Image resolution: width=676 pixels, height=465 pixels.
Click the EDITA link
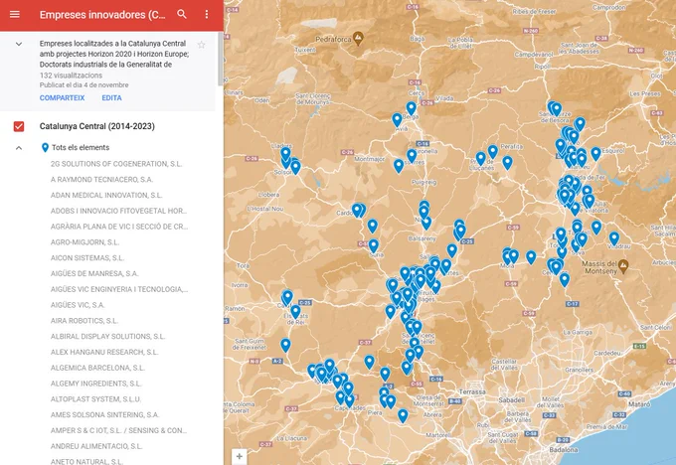click(111, 97)
